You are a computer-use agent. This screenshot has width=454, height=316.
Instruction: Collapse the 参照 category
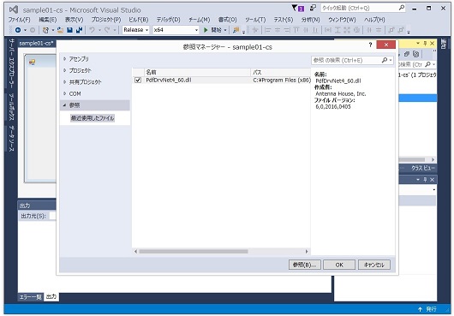(x=64, y=105)
